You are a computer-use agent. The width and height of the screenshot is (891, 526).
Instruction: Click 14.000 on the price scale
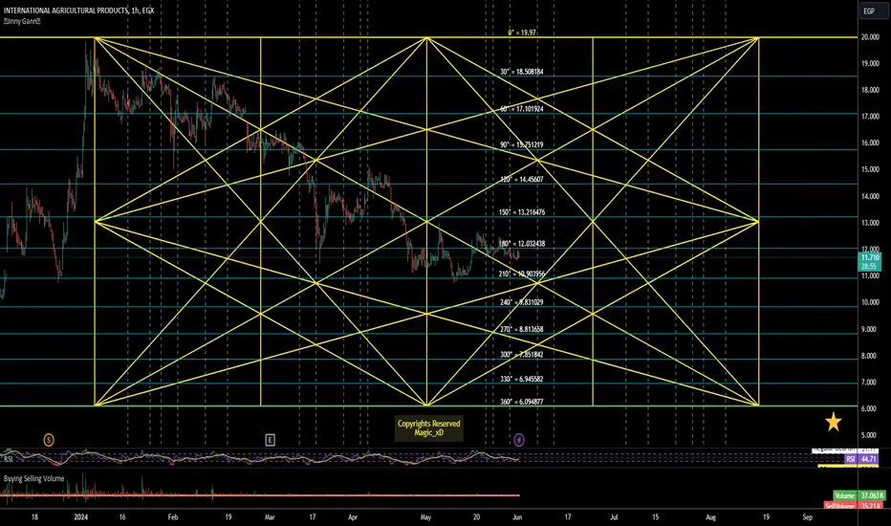[870, 197]
